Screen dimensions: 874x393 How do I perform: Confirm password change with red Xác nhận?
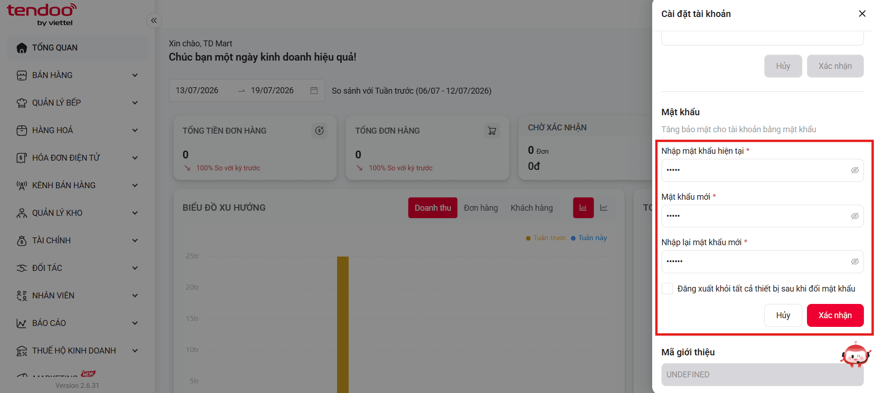click(835, 315)
